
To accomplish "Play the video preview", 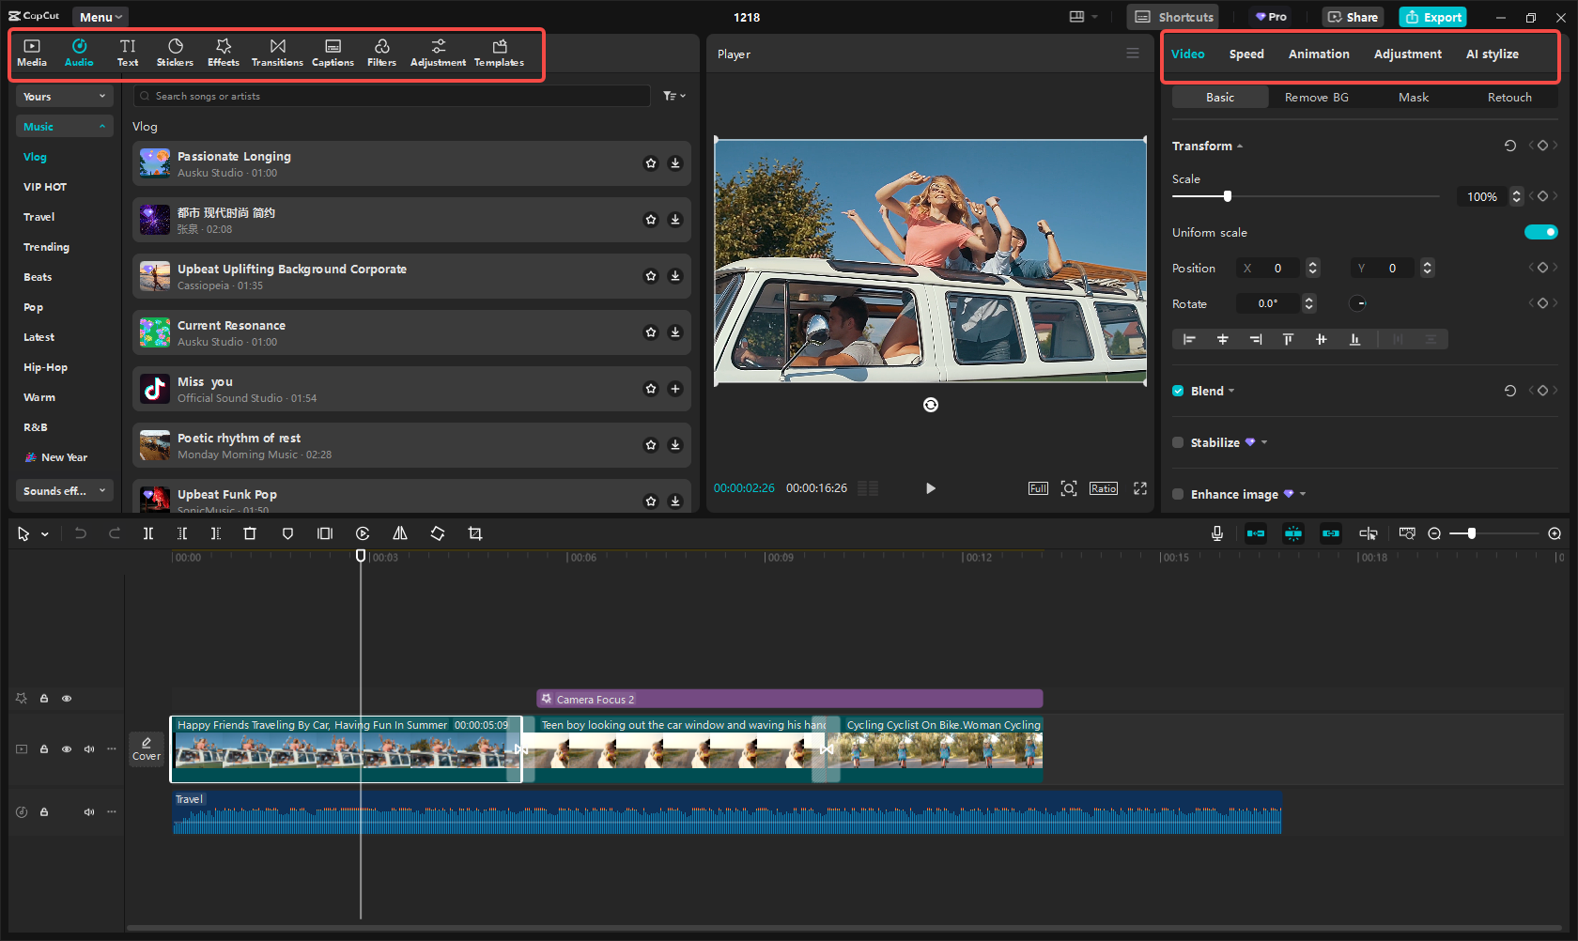I will (930, 488).
